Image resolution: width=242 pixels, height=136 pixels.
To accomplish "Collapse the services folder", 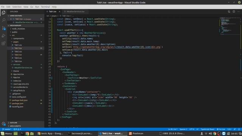I will pyautogui.click(x=17, y=65).
